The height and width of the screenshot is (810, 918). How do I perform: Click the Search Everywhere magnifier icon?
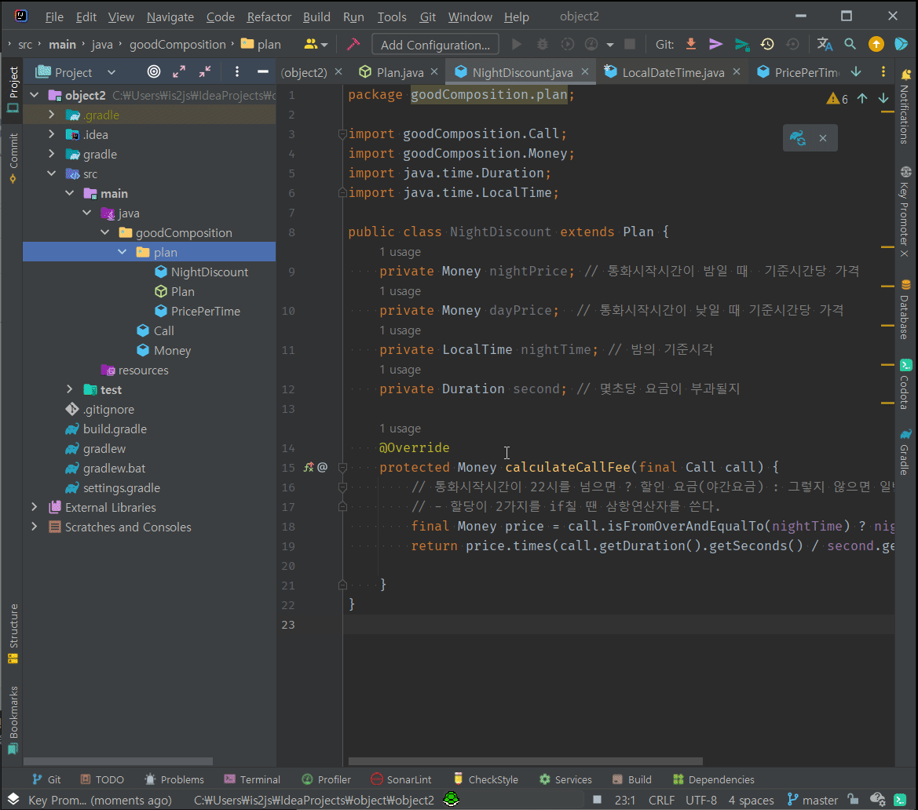click(850, 45)
